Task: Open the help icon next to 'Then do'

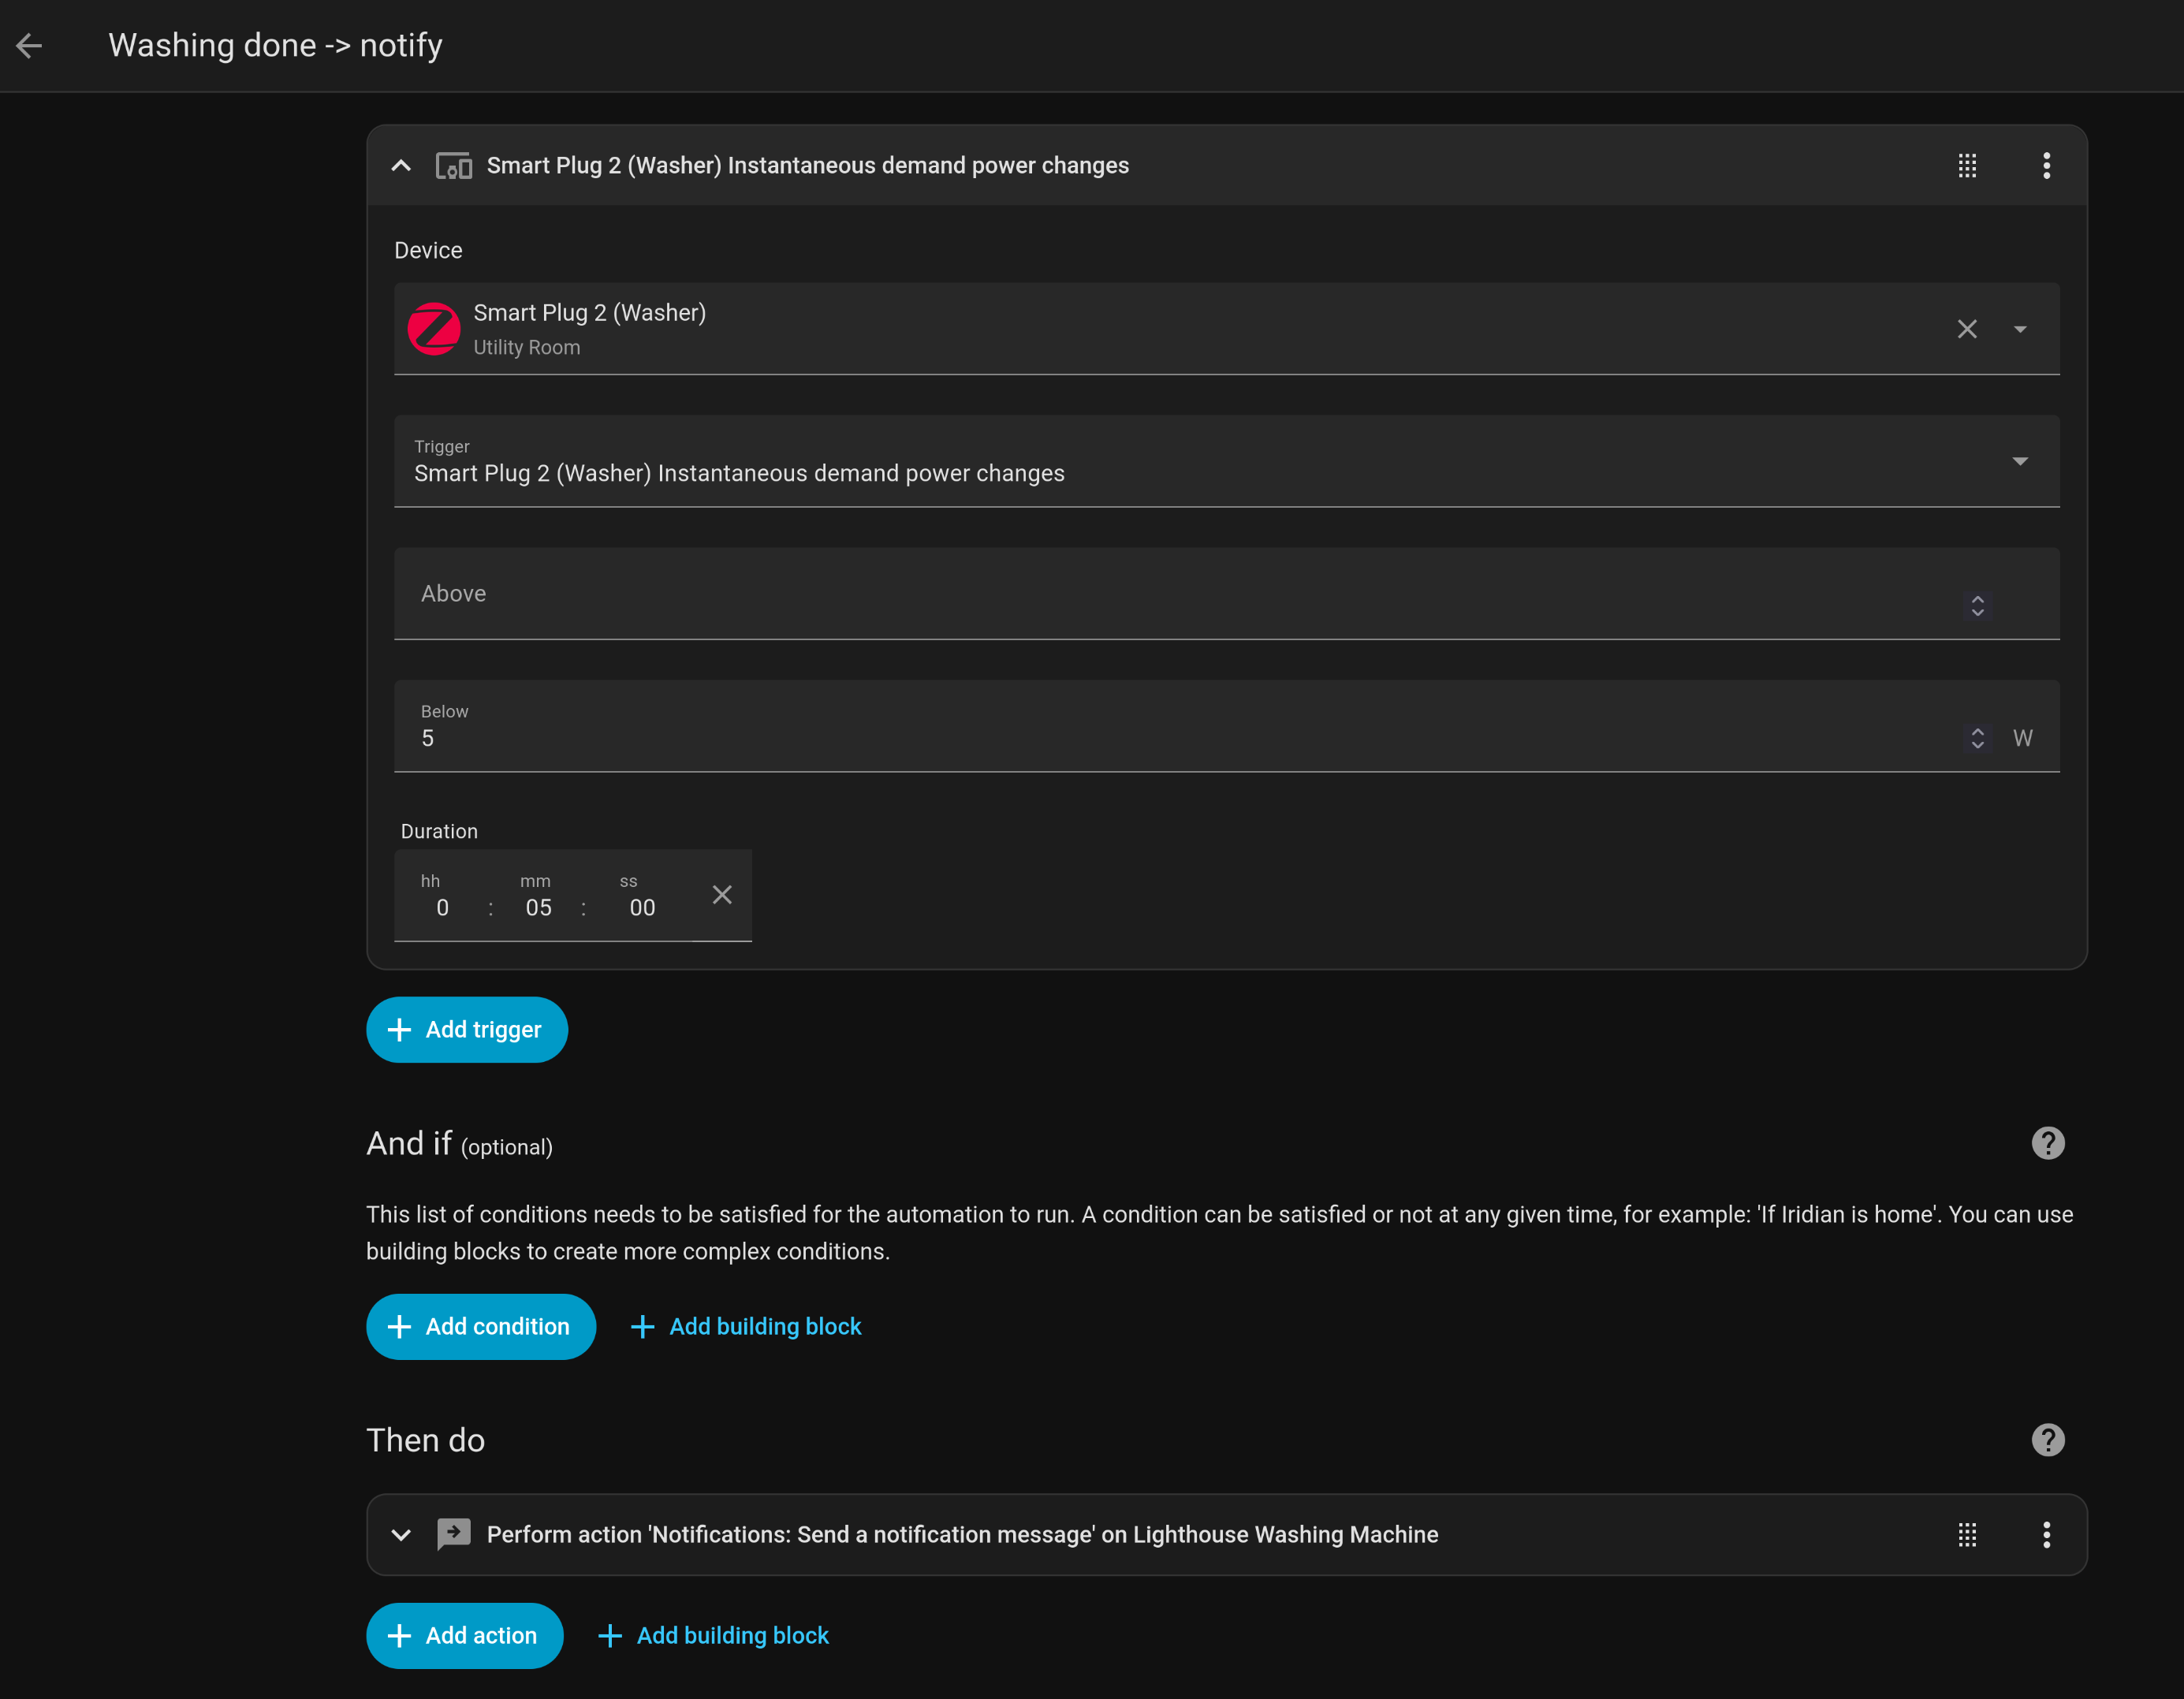Action: pyautogui.click(x=2047, y=1439)
